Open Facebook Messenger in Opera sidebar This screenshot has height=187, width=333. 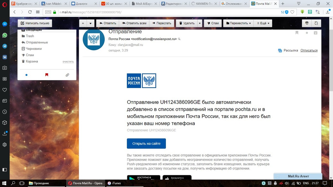[5, 24]
